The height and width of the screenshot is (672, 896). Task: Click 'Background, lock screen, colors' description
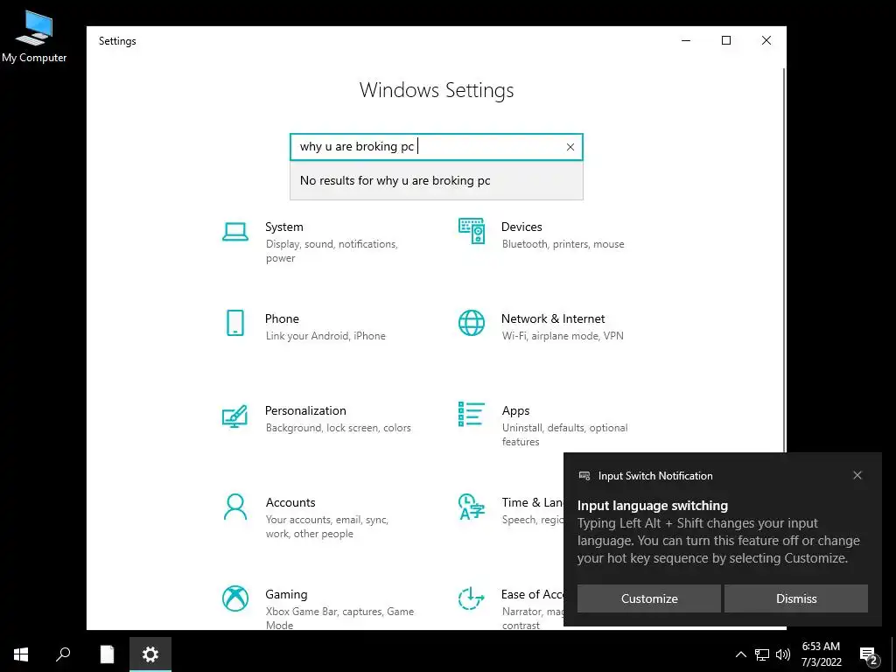tap(339, 428)
